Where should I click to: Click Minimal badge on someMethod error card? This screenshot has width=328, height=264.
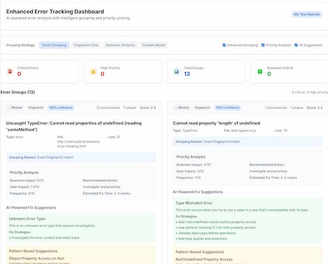click(15, 108)
